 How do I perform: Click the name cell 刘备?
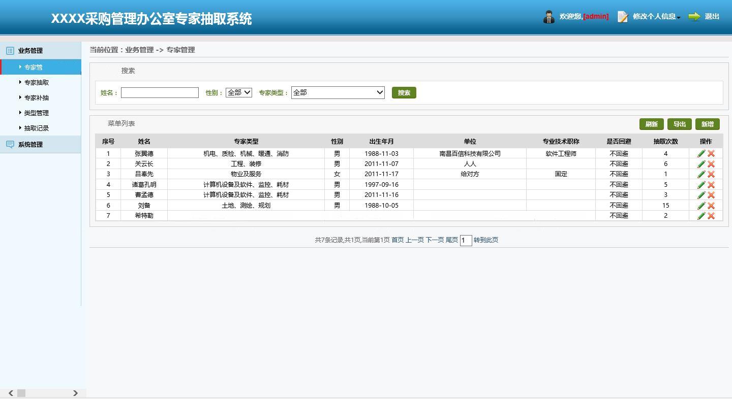[144, 206]
